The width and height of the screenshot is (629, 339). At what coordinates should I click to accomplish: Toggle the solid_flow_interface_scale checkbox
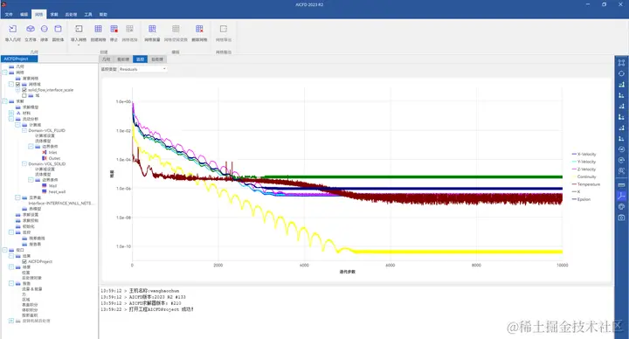(24, 90)
